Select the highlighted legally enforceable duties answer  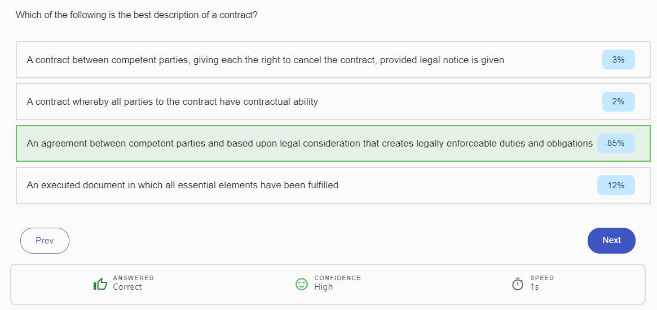333,143
